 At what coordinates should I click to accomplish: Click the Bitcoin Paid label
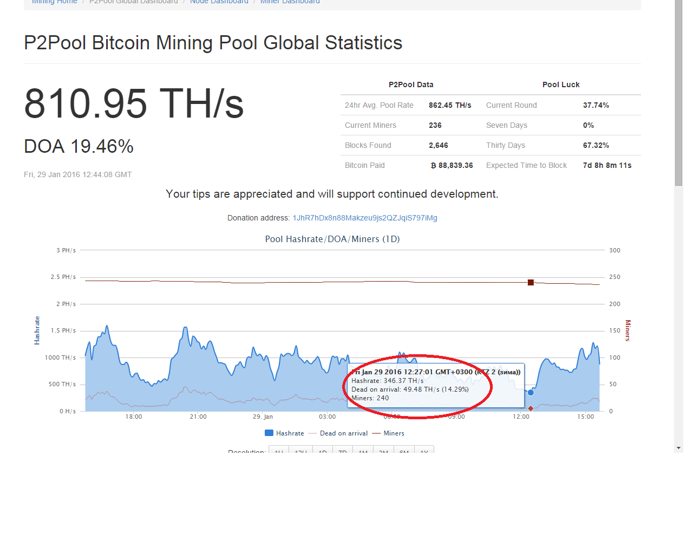[x=365, y=165]
